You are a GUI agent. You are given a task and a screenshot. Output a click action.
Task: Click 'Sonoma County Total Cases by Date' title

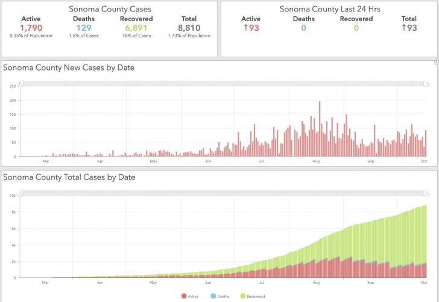click(x=69, y=177)
